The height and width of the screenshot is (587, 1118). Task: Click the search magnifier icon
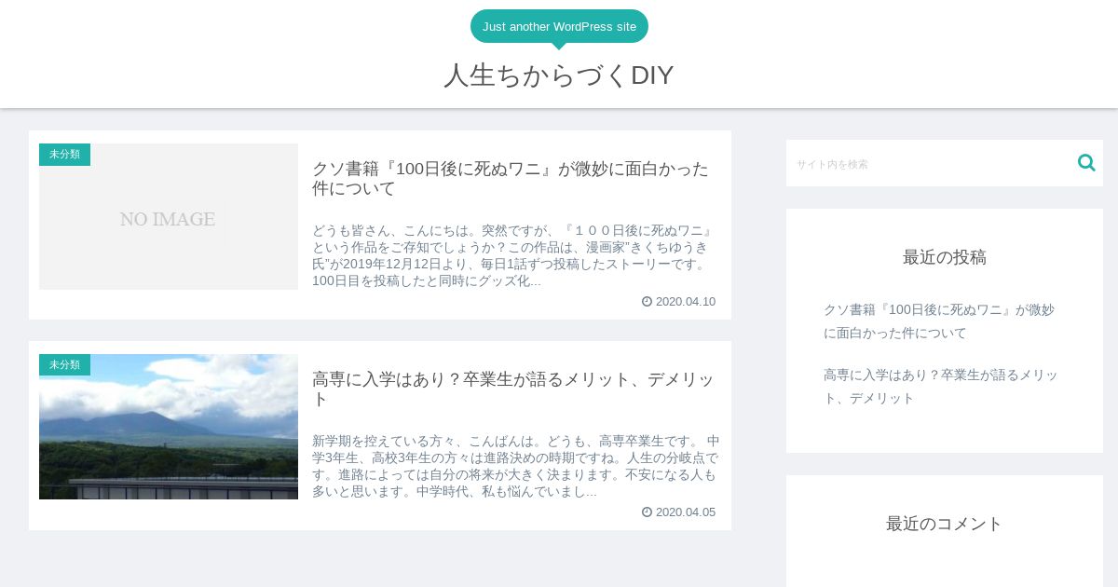pyautogui.click(x=1086, y=163)
